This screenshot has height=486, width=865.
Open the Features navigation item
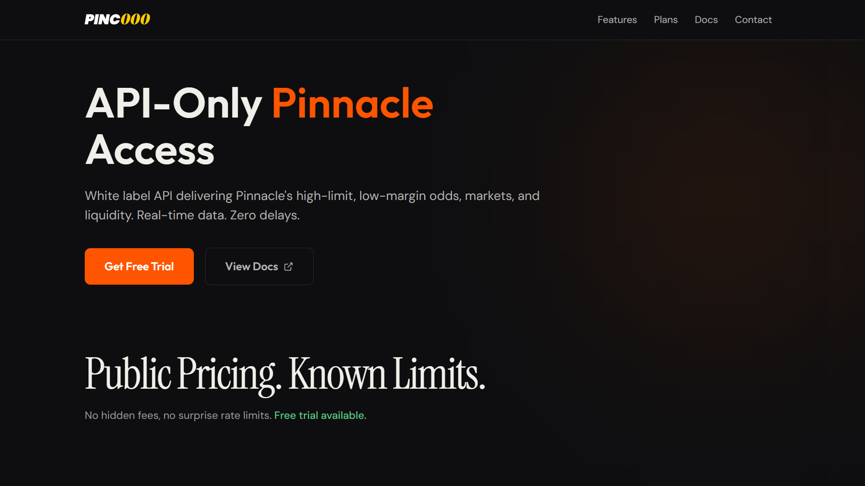(617, 20)
